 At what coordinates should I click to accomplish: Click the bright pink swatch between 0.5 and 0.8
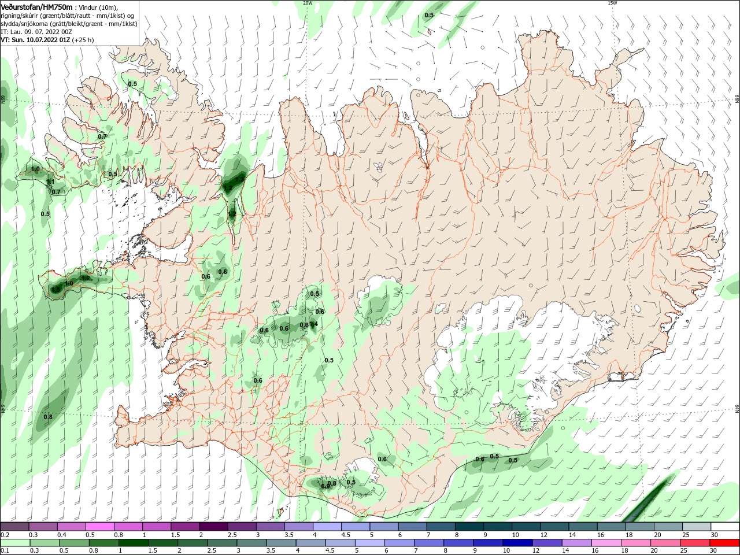[x=99, y=527]
